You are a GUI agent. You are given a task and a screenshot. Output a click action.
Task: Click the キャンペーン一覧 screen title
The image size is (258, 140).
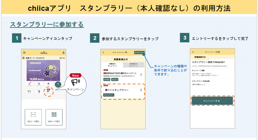click(x=120, y=52)
